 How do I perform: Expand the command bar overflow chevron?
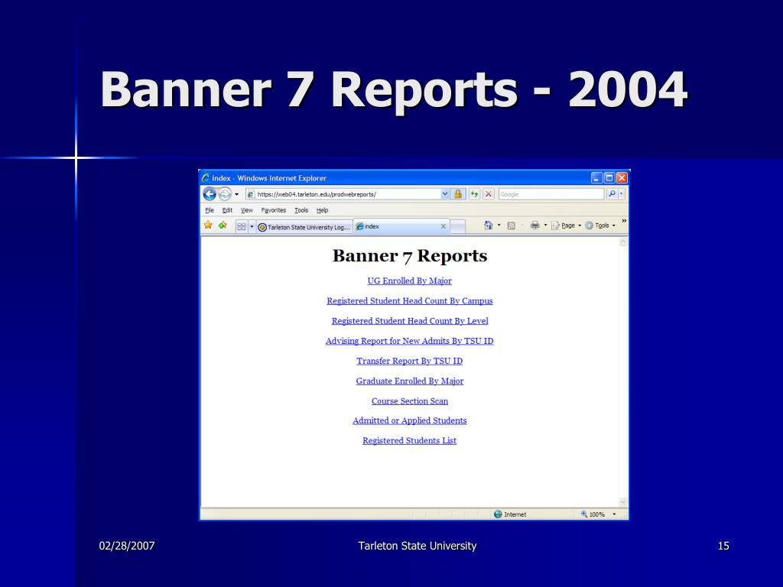click(x=624, y=221)
